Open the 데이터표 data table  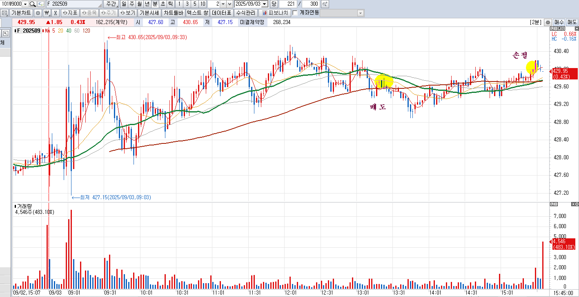click(x=222, y=13)
